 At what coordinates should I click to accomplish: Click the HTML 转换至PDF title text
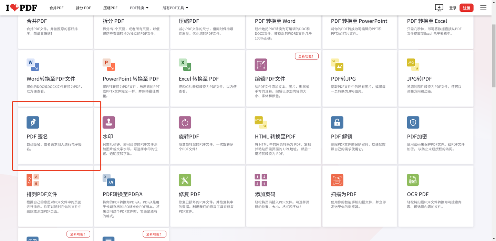(275, 136)
